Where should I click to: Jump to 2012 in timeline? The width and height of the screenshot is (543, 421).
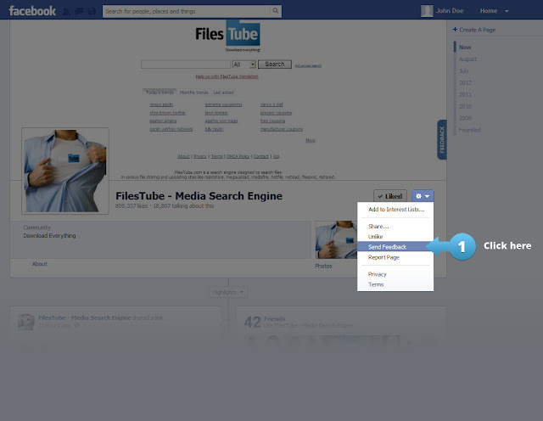(465, 83)
